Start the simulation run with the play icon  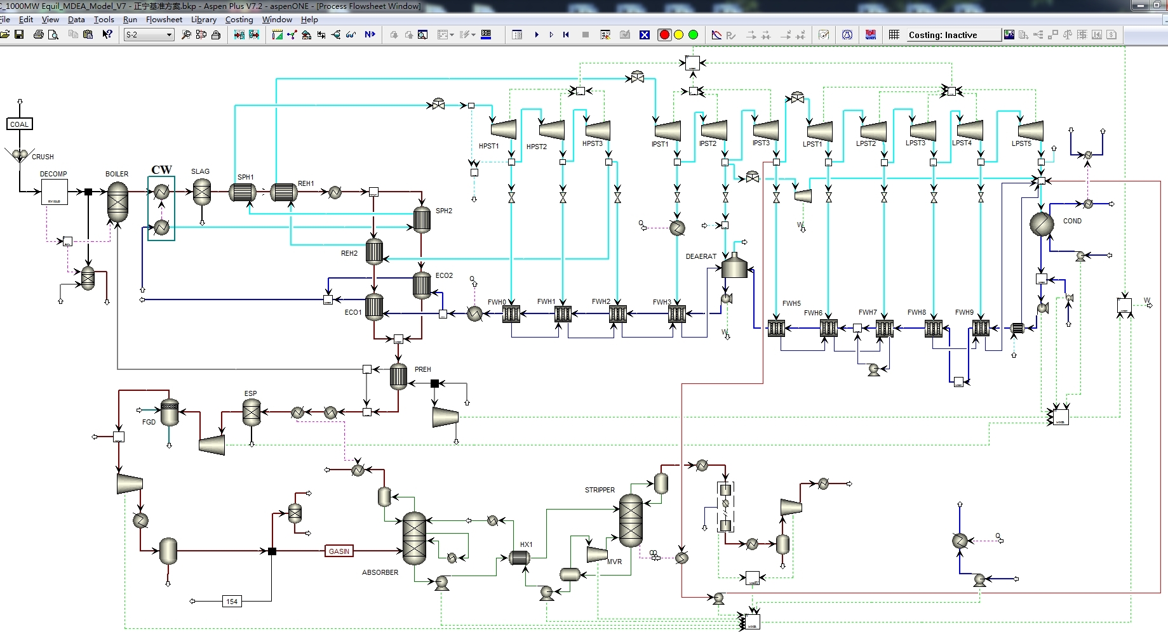[537, 35]
